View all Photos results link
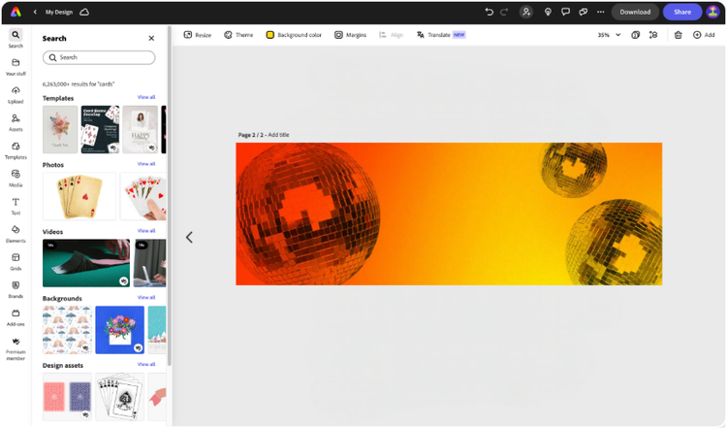The image size is (727, 428). 146,164
